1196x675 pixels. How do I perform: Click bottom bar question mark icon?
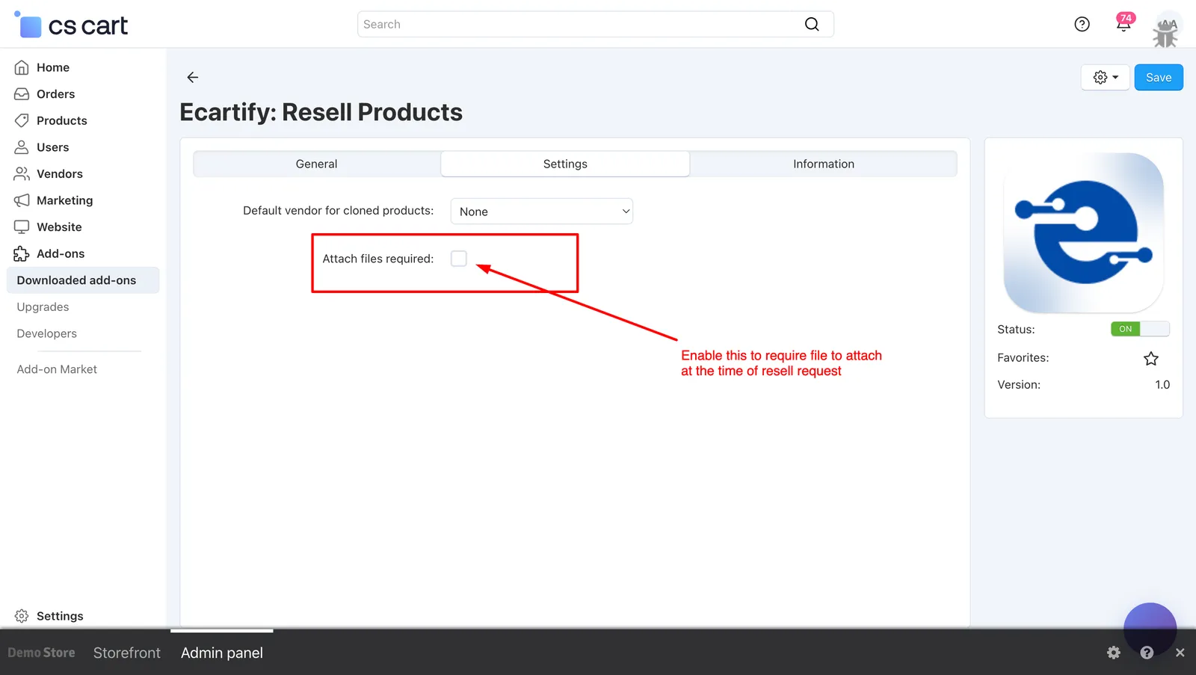(x=1147, y=653)
